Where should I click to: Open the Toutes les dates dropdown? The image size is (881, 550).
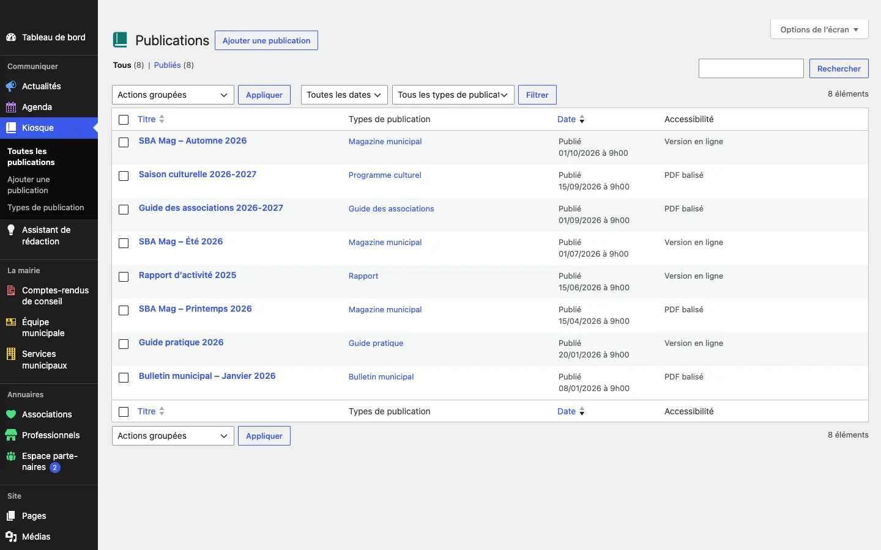[344, 95]
